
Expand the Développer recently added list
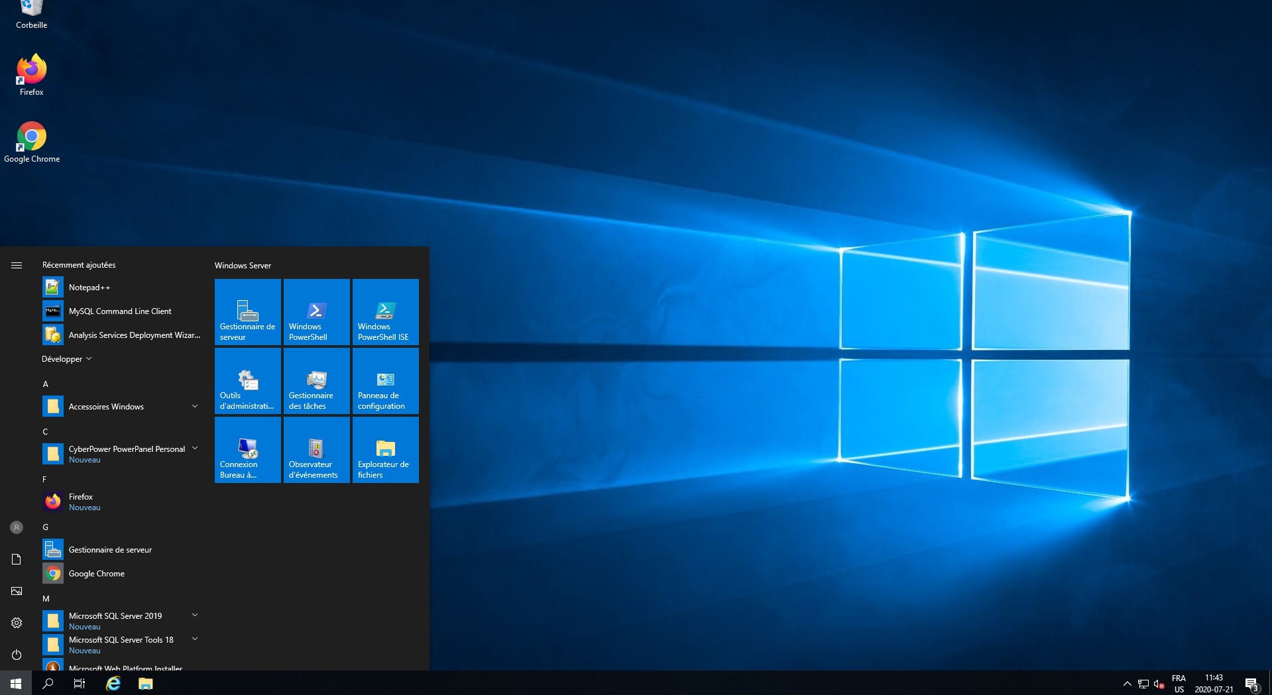(x=66, y=359)
